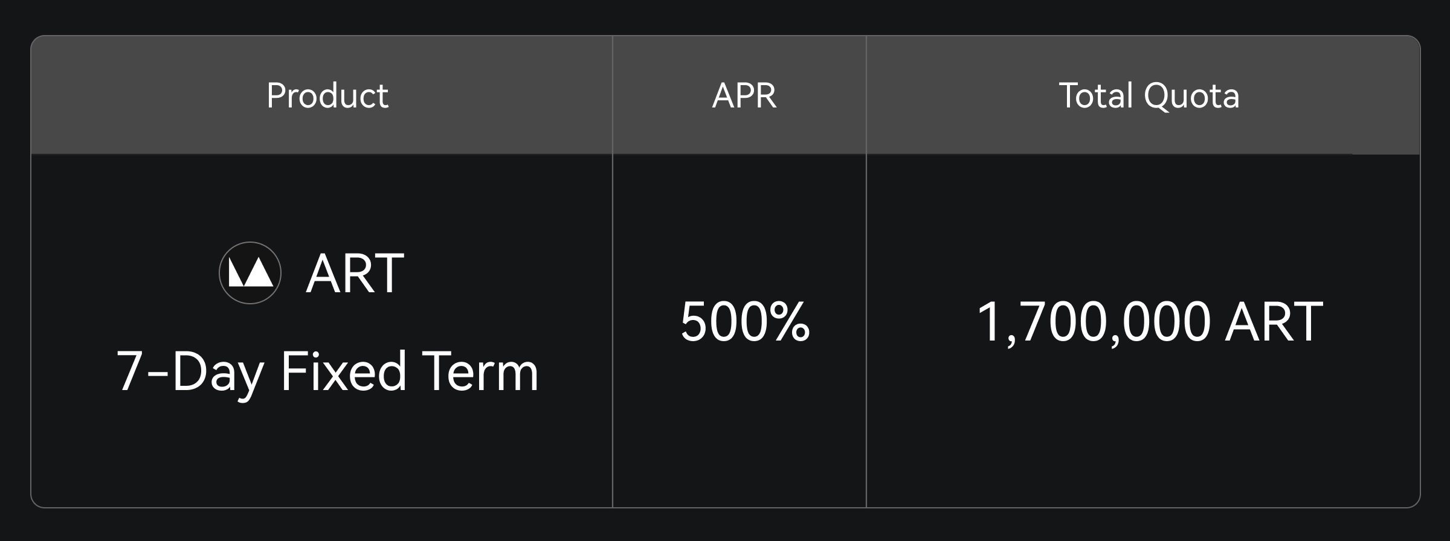Click the letter A of APR header
1450x541 pixels.
click(721, 95)
